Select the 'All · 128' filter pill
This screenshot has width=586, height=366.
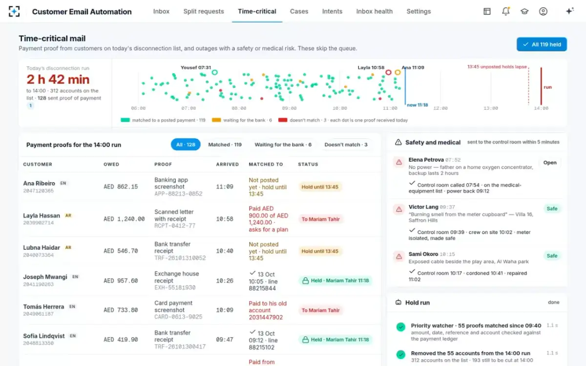coord(186,144)
